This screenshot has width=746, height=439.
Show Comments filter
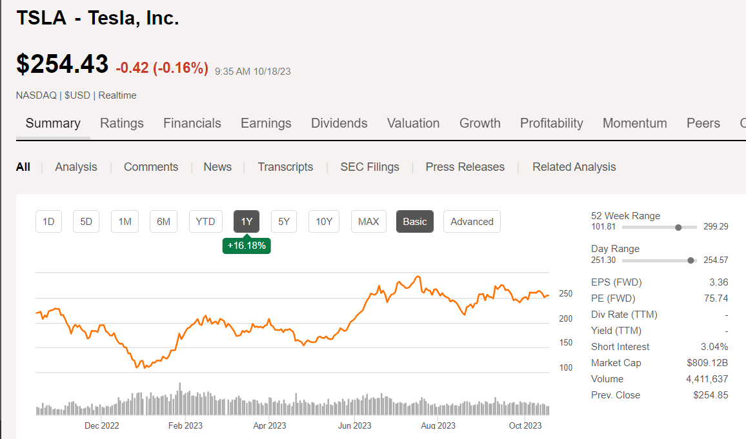[x=151, y=167]
